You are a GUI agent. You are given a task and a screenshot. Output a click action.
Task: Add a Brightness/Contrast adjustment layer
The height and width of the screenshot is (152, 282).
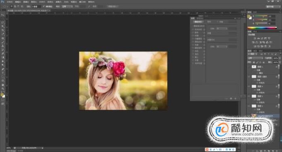(255, 39)
